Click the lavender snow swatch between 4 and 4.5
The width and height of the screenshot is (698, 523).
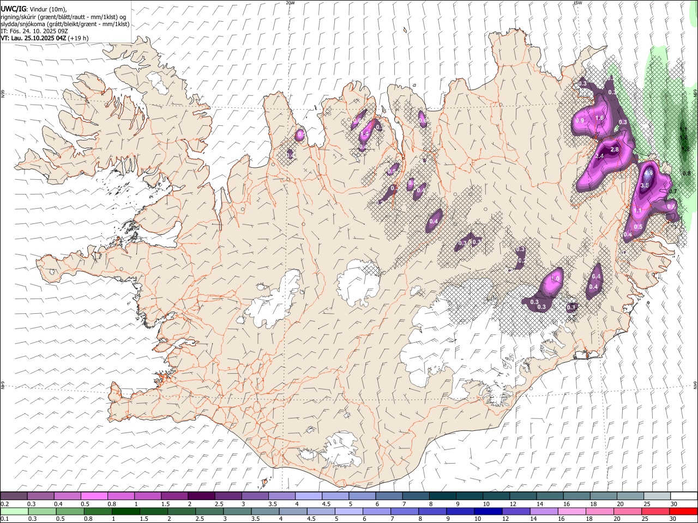click(308, 496)
